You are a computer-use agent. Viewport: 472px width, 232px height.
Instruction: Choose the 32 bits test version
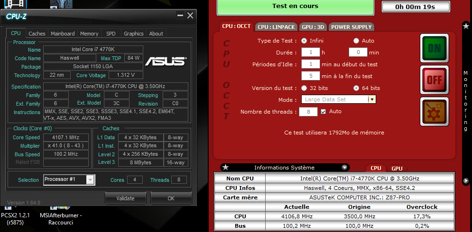coord(304,88)
